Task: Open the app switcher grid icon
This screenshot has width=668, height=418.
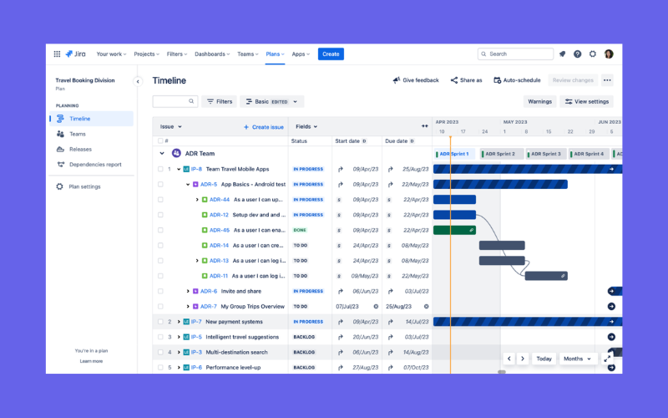Action: 57,54
